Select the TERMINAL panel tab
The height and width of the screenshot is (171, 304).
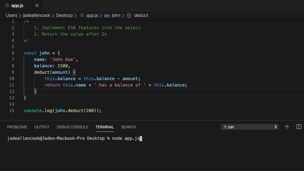pyautogui.click(x=104, y=127)
